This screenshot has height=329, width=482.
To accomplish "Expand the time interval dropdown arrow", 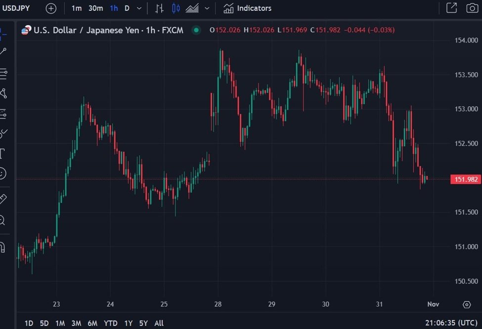I will 139,8.
